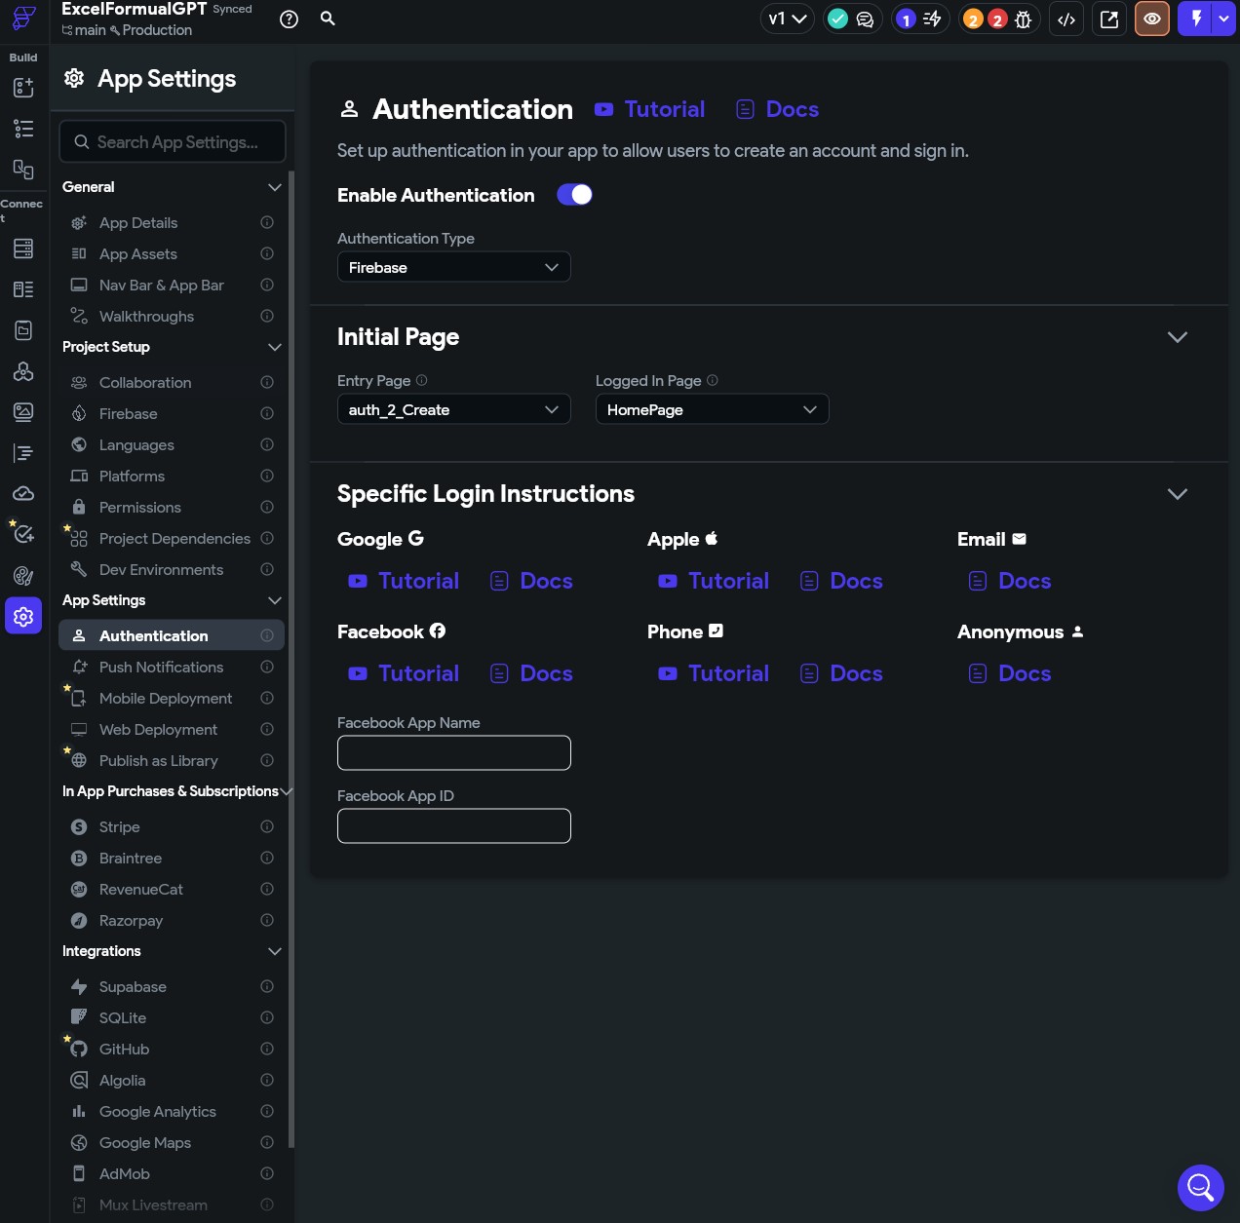Toggle the Enable Authentication switch

click(574, 195)
